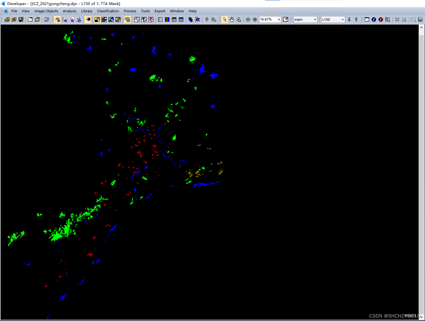Image resolution: width=425 pixels, height=321 pixels.
Task: Click the blue image object information icon
Action: (374, 20)
